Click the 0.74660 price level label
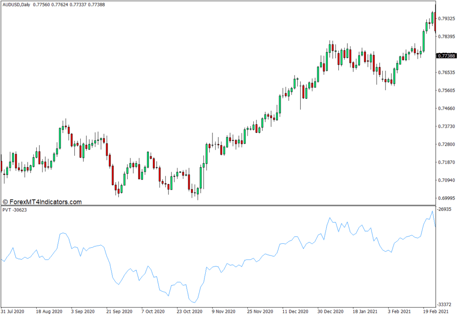This screenshot has height=316, width=459. tap(446, 108)
